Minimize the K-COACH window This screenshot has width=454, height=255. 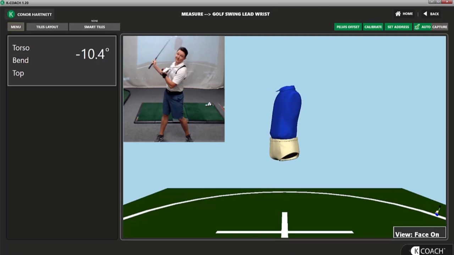[x=432, y=2]
